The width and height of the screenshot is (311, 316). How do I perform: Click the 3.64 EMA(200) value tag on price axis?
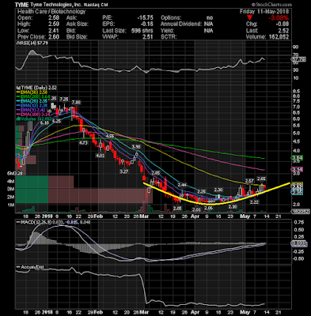point(297,158)
